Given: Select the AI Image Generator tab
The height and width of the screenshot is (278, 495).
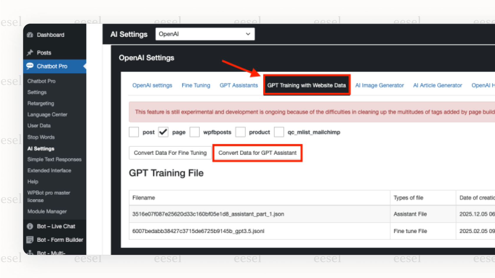Looking at the screenshot, I should point(379,85).
